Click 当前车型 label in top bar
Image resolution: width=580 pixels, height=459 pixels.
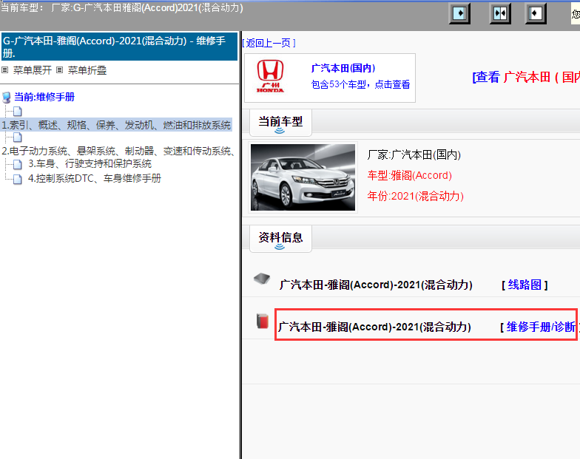tap(21, 7)
